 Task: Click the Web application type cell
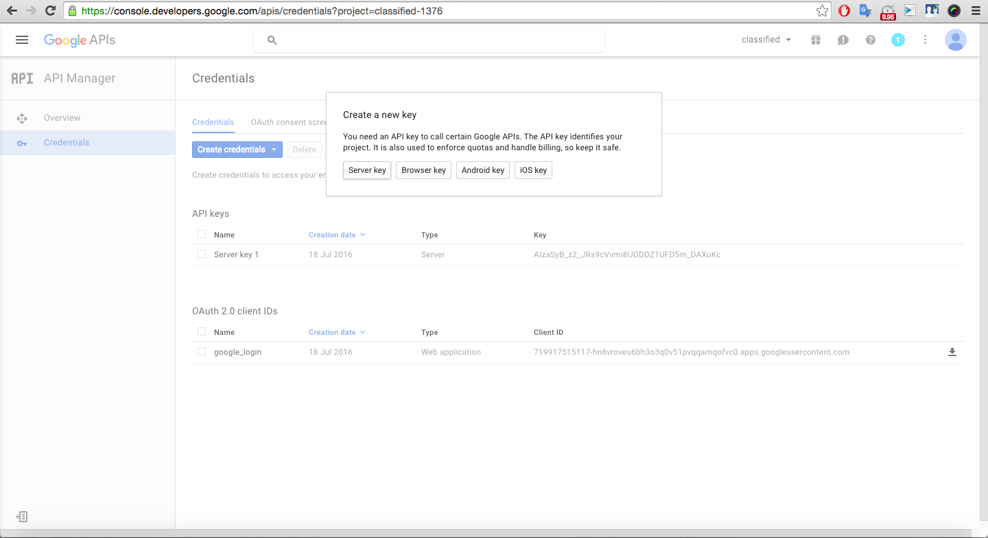(x=451, y=352)
